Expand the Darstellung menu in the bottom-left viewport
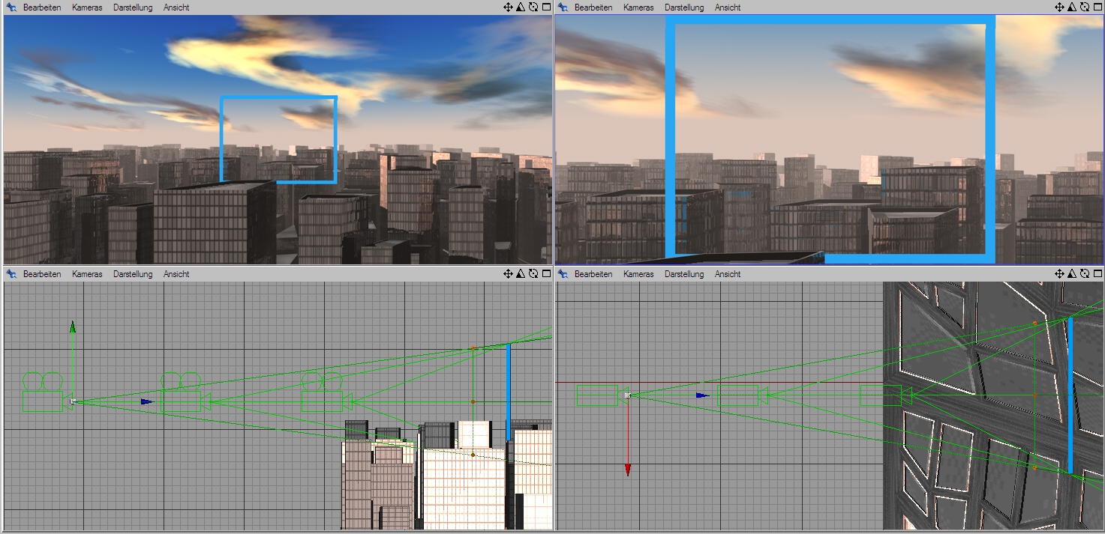Image resolution: width=1105 pixels, height=534 pixels. click(133, 274)
